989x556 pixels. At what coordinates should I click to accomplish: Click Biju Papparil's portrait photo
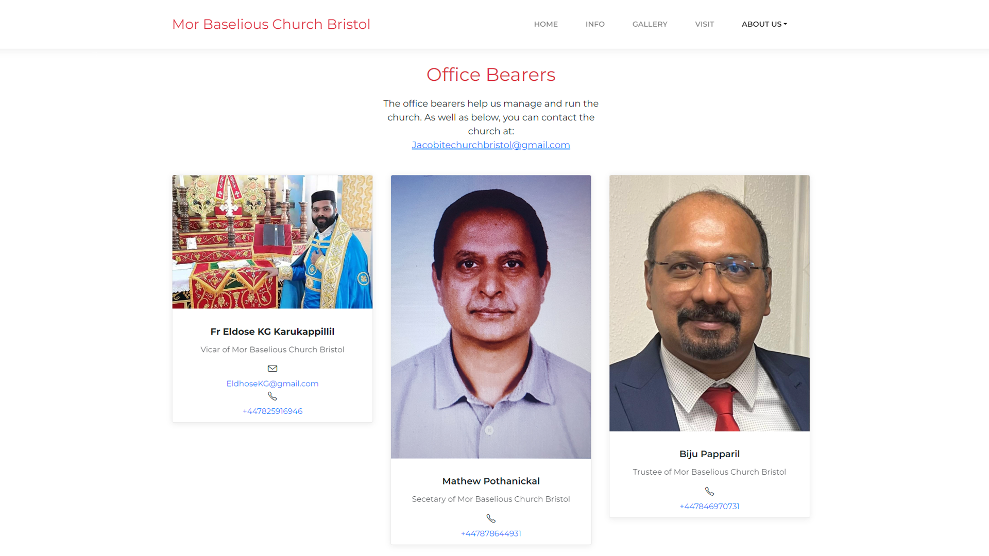click(709, 303)
